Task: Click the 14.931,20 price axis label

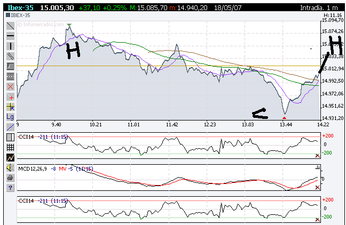Action: tap(333, 118)
